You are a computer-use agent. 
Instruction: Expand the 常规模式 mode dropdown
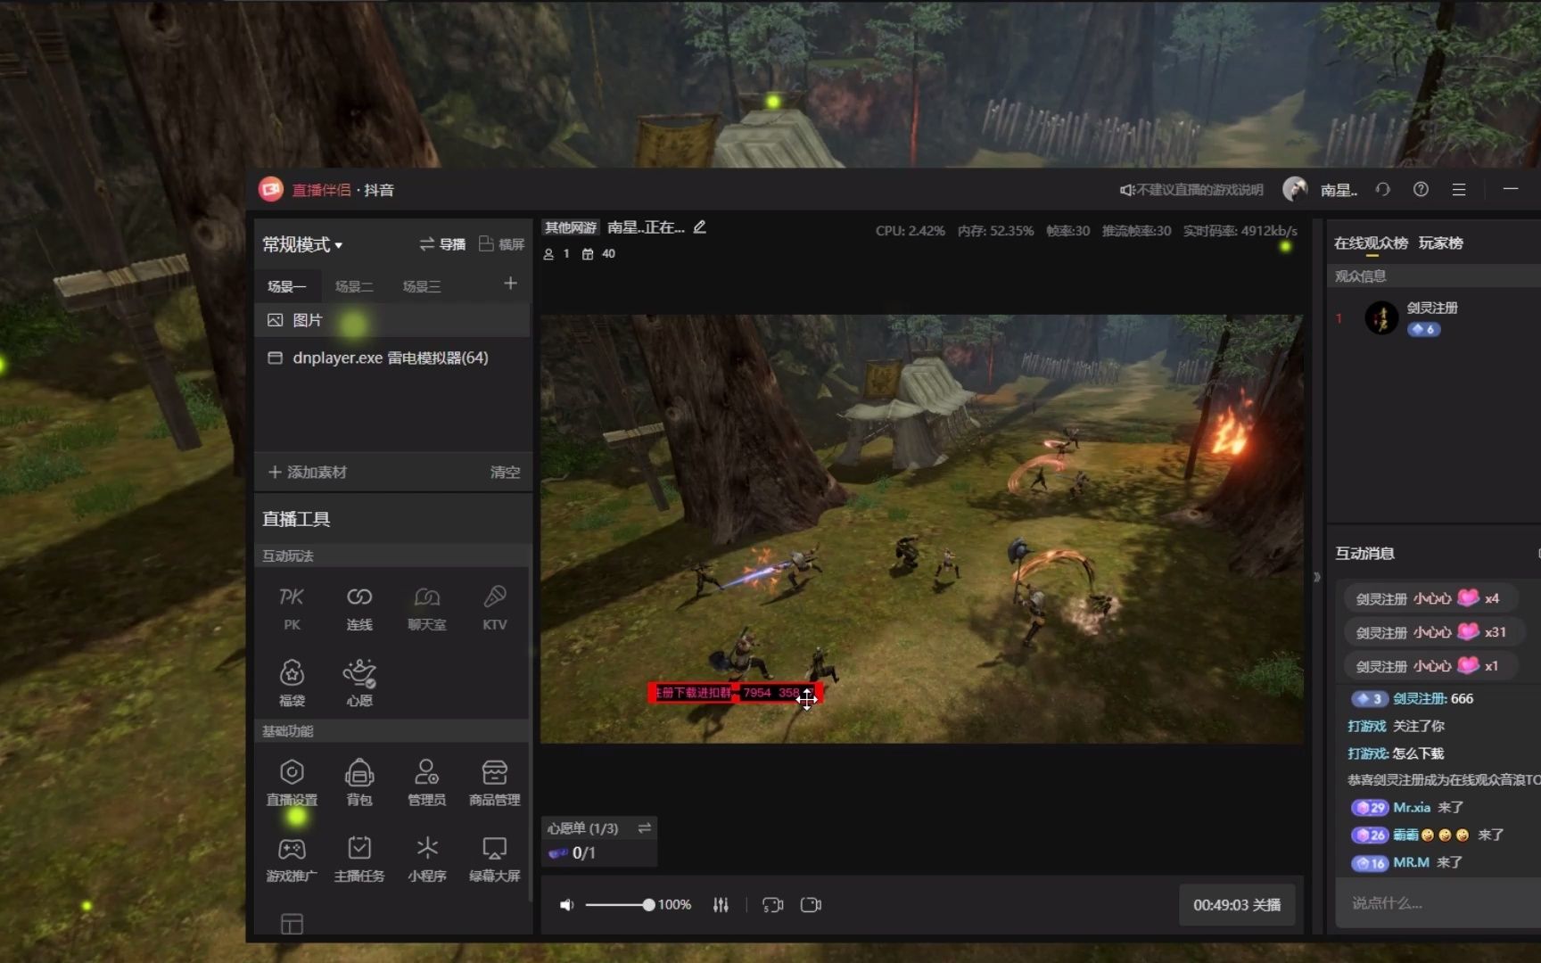point(302,244)
